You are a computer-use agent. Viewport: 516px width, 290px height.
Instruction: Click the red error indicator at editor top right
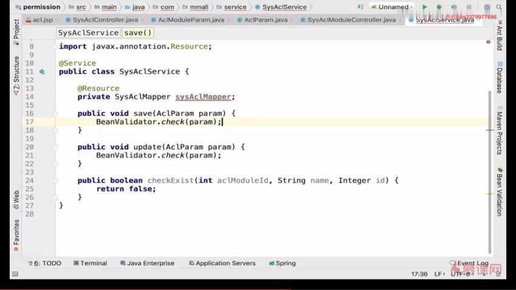point(488,42)
